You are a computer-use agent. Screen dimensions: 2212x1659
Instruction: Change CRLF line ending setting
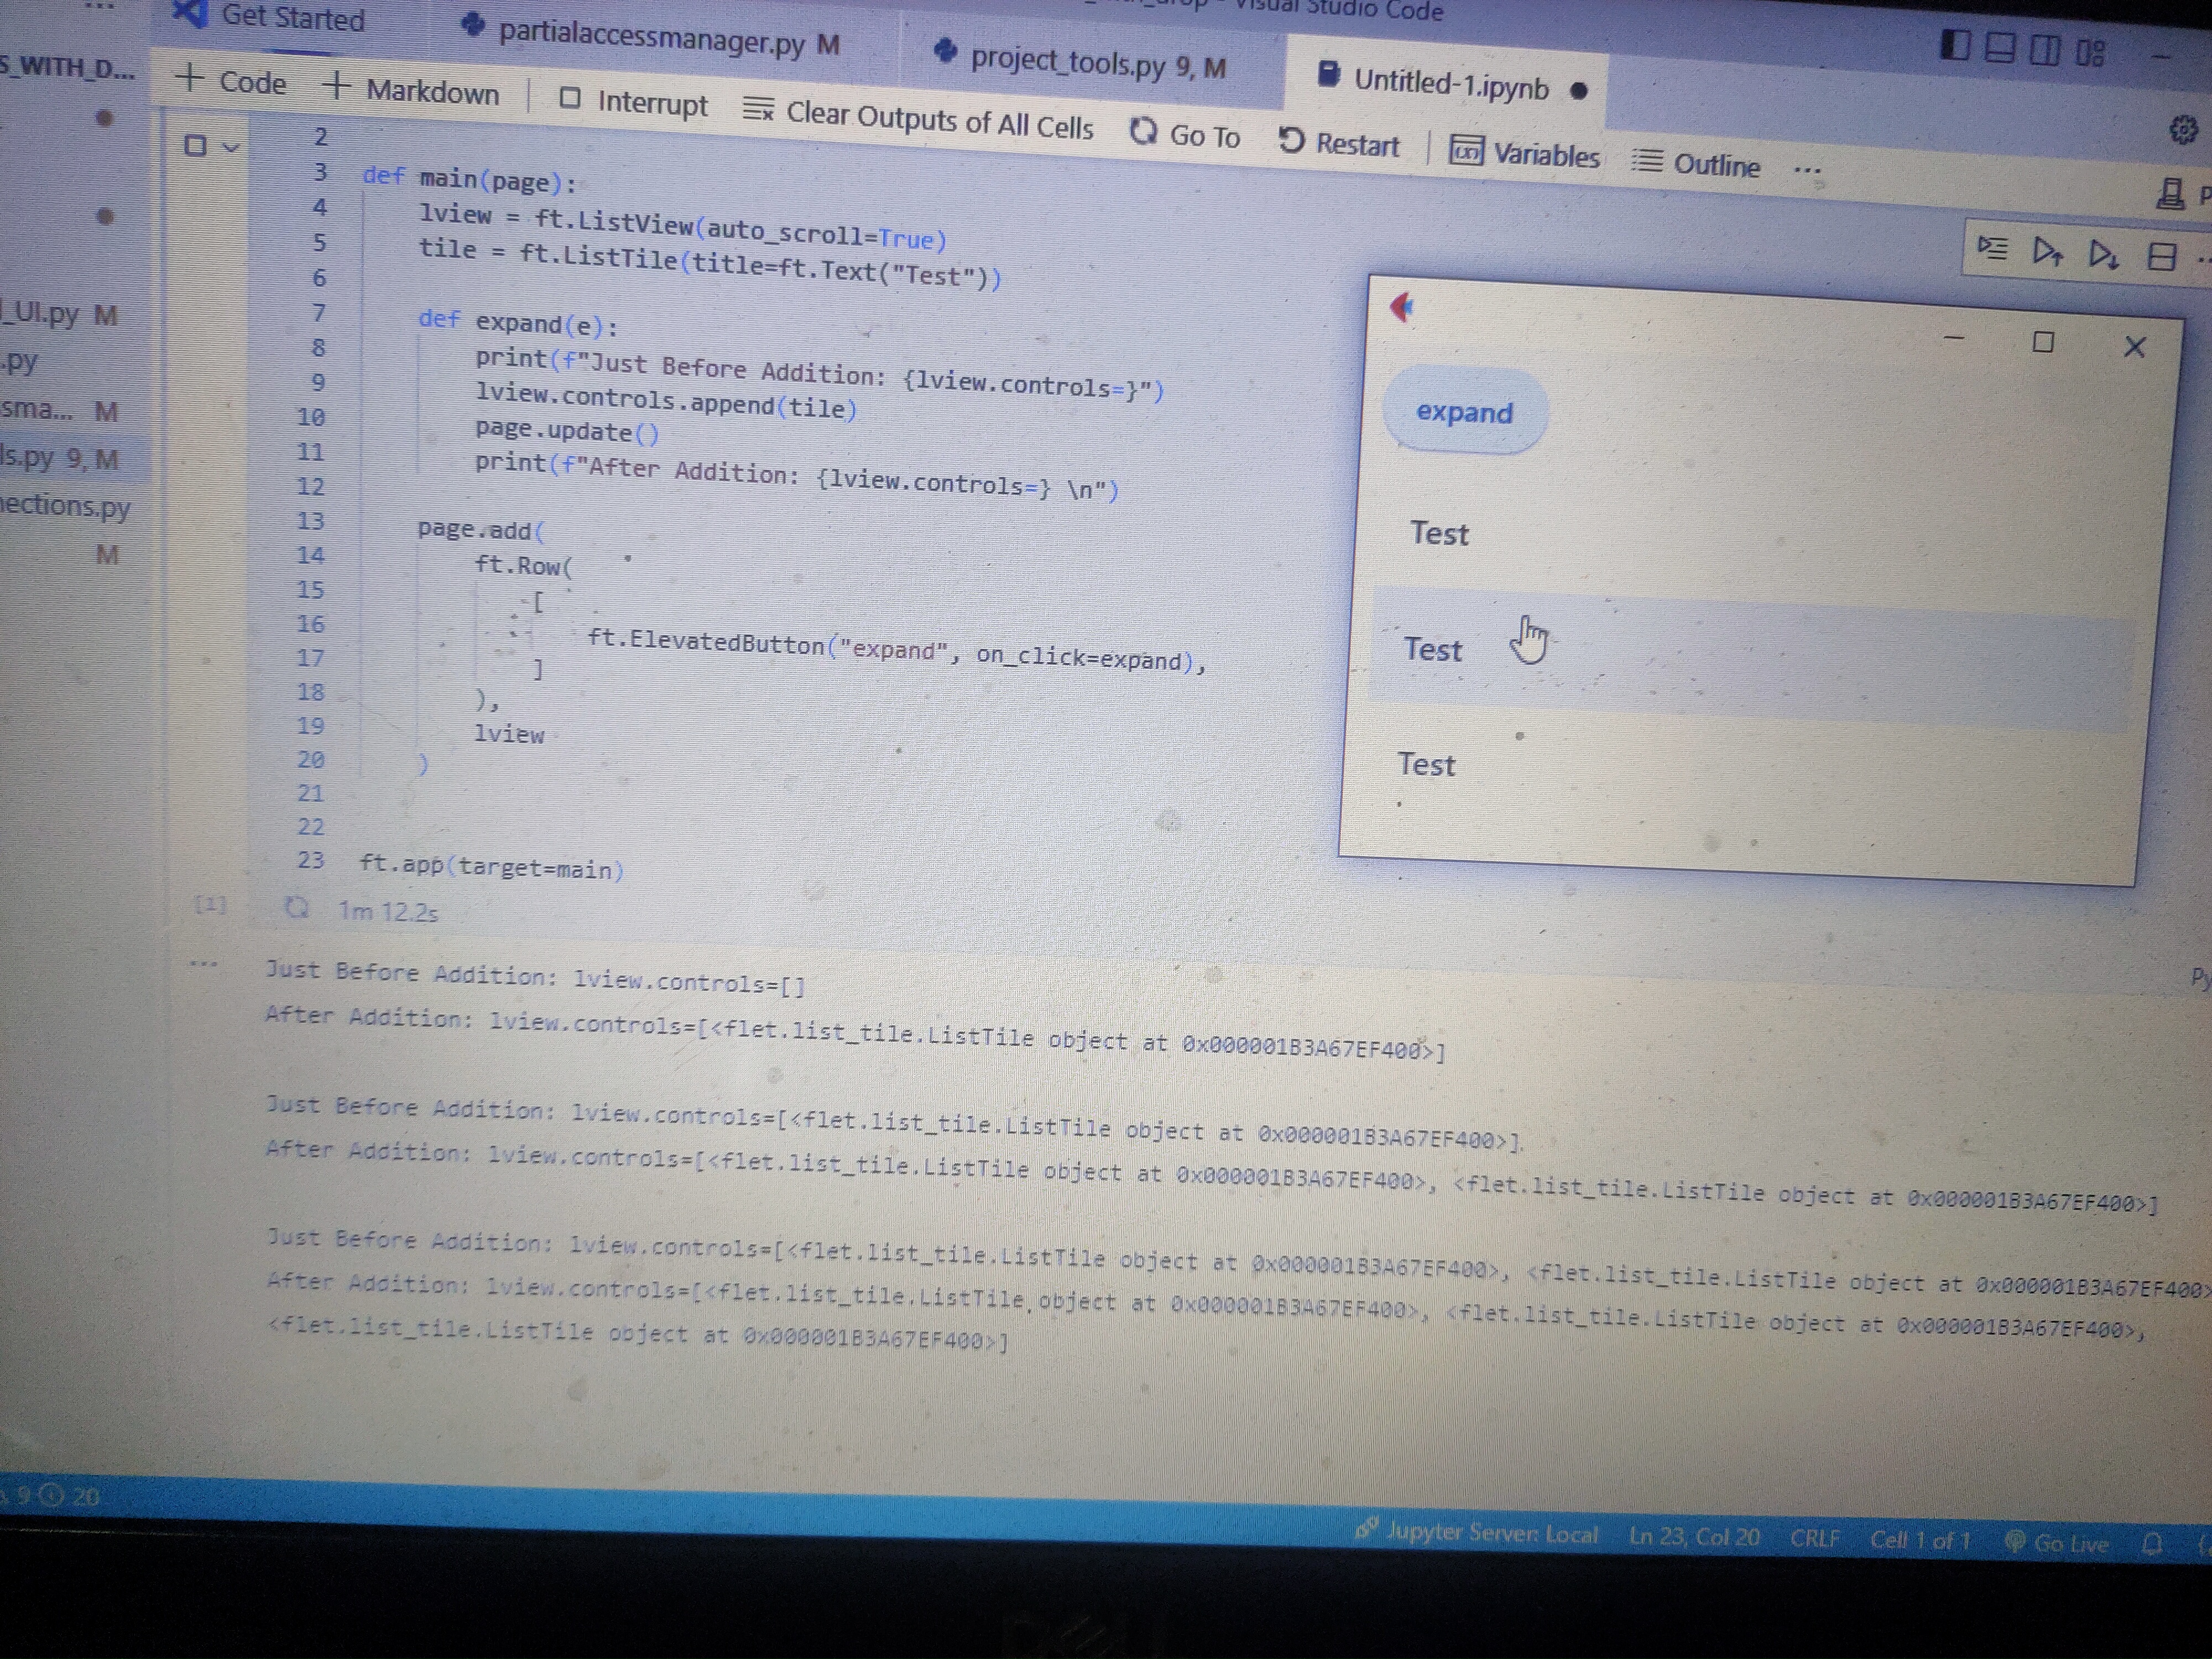[1815, 1538]
